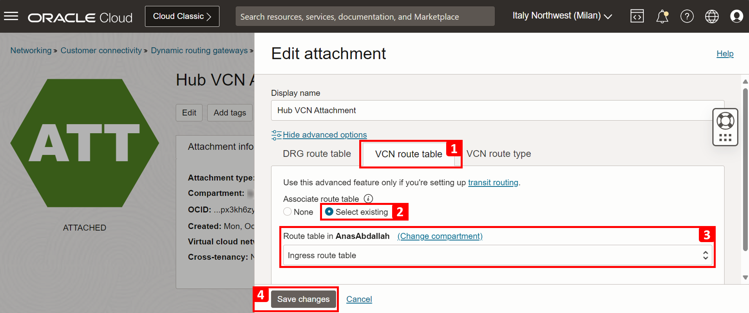Open the notifications bell icon
The width and height of the screenshot is (749, 313).
click(662, 16)
